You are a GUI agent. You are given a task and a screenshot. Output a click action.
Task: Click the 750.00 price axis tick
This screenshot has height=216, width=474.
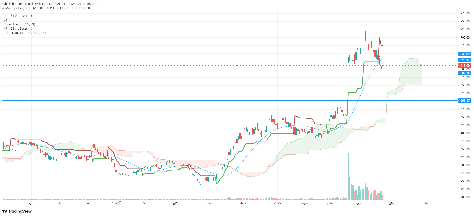click(465, 21)
